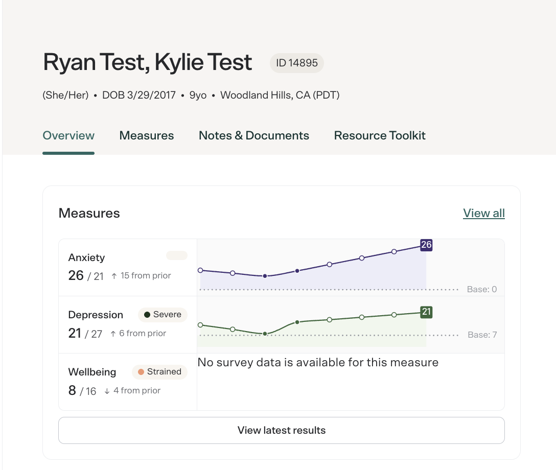
Task: Click the empty badge next to Anxiety
Action: pos(177,255)
